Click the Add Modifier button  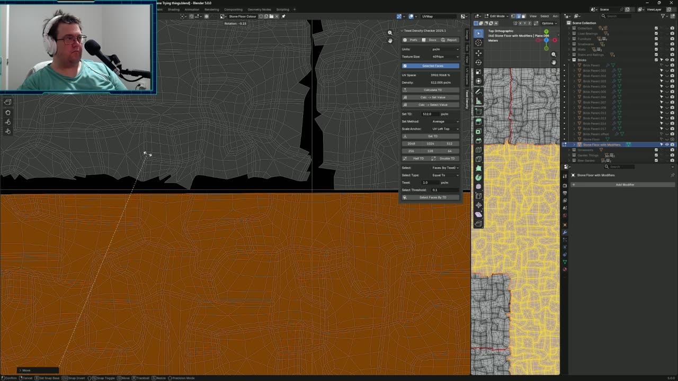(x=625, y=185)
